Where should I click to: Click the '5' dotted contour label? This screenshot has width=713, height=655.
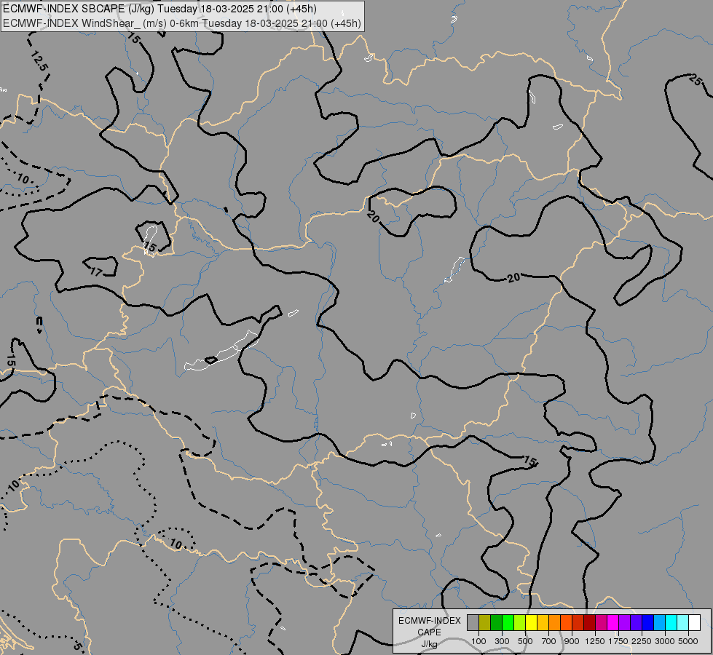pyautogui.click(x=78, y=646)
